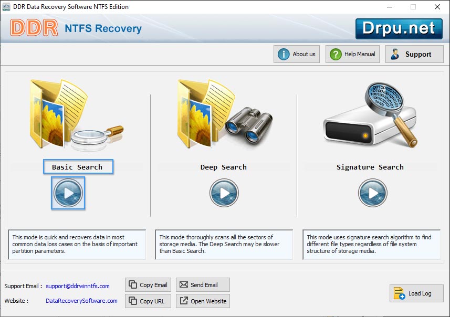Image resolution: width=450 pixels, height=317 pixels.
Task: Click the NTFS Recovery header title
Action: 103,28
